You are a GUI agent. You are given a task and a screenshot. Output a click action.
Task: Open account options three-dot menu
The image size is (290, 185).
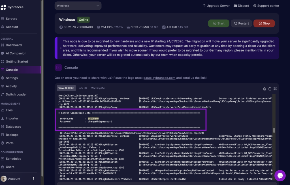(x=33, y=179)
